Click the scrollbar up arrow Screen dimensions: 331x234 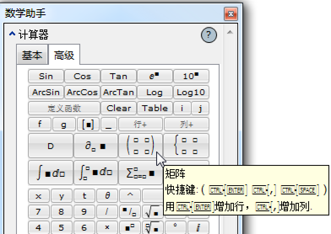[x=230, y=32]
